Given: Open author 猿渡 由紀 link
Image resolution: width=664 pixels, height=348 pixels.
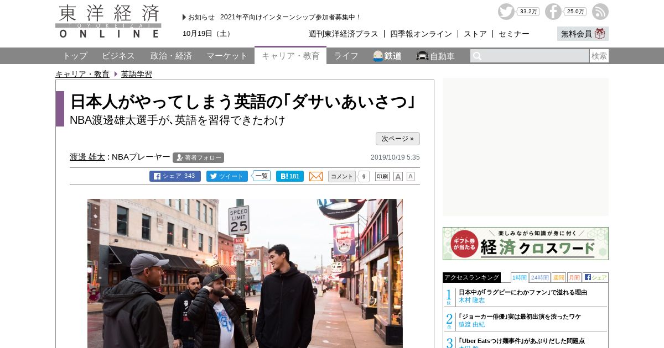Looking at the screenshot, I should pos(471,324).
